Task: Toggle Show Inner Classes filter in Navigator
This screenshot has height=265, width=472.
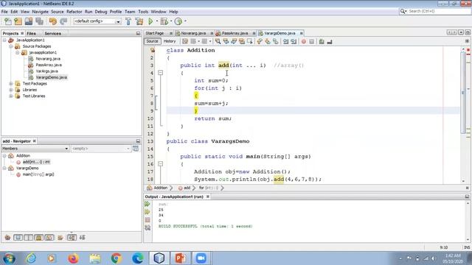Action: point(49,238)
